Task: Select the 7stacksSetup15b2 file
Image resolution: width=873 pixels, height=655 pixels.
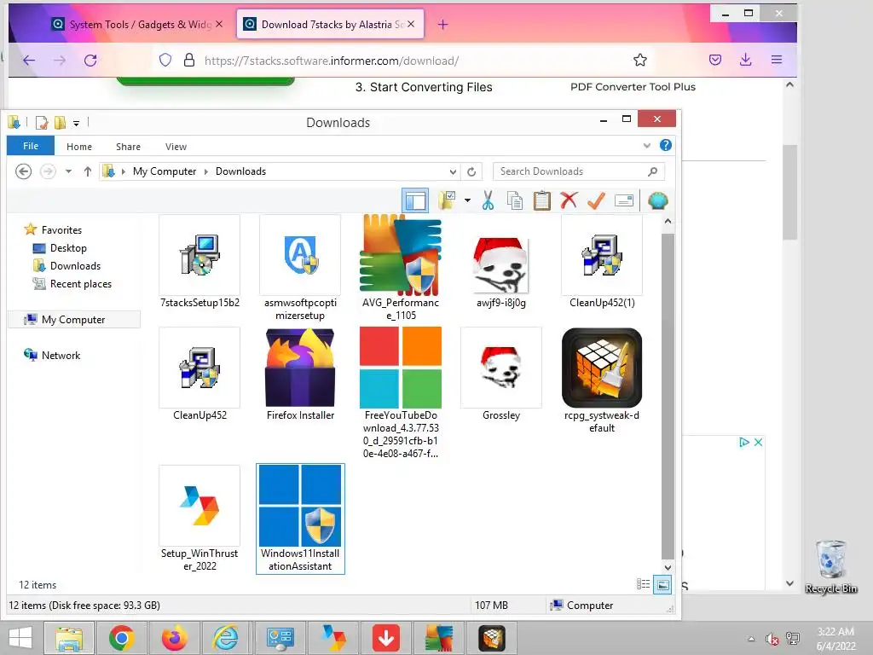Action: [x=199, y=262]
